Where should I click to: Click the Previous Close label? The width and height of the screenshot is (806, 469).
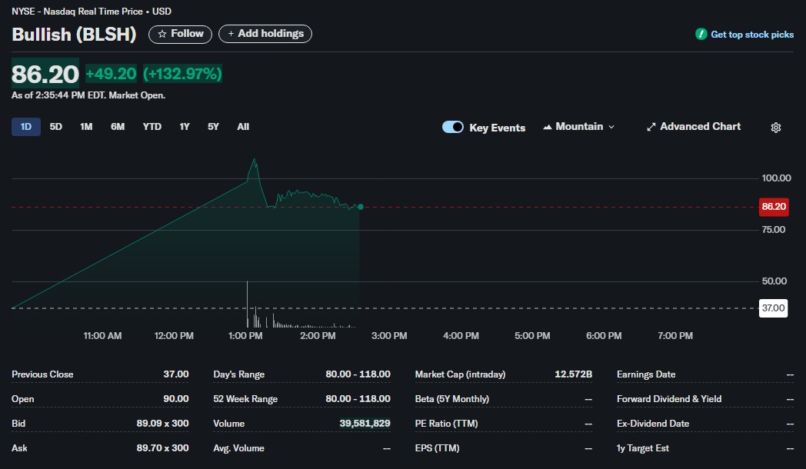[42, 374]
